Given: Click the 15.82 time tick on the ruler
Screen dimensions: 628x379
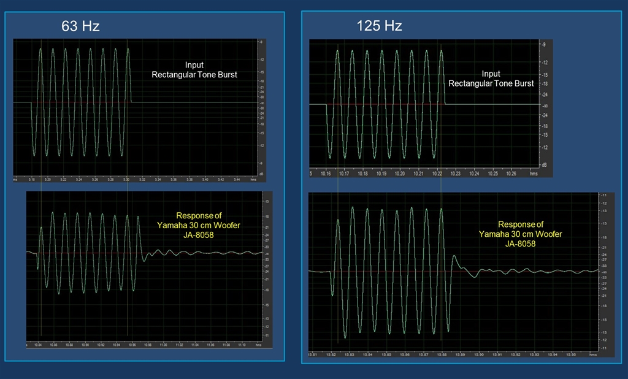Looking at the screenshot, I should point(331,354).
